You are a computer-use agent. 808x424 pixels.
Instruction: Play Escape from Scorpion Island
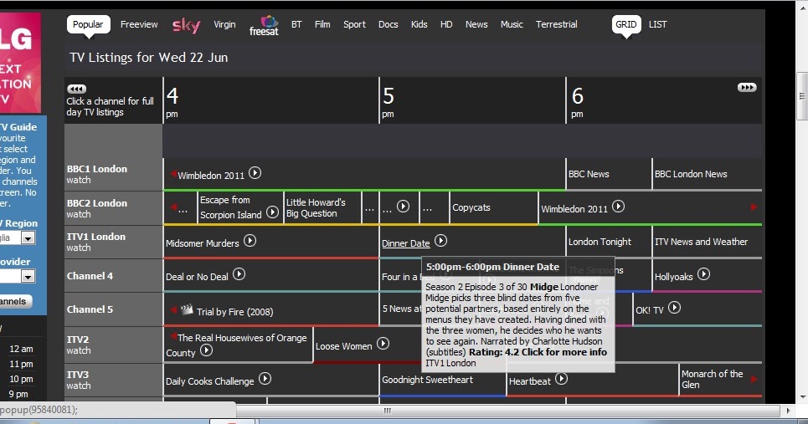click(273, 212)
